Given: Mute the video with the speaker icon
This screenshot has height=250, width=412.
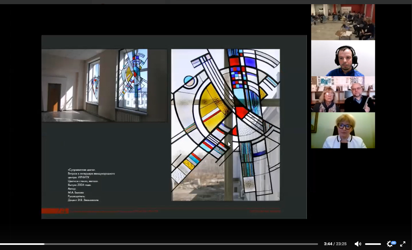Looking at the screenshot, I should (358, 244).
